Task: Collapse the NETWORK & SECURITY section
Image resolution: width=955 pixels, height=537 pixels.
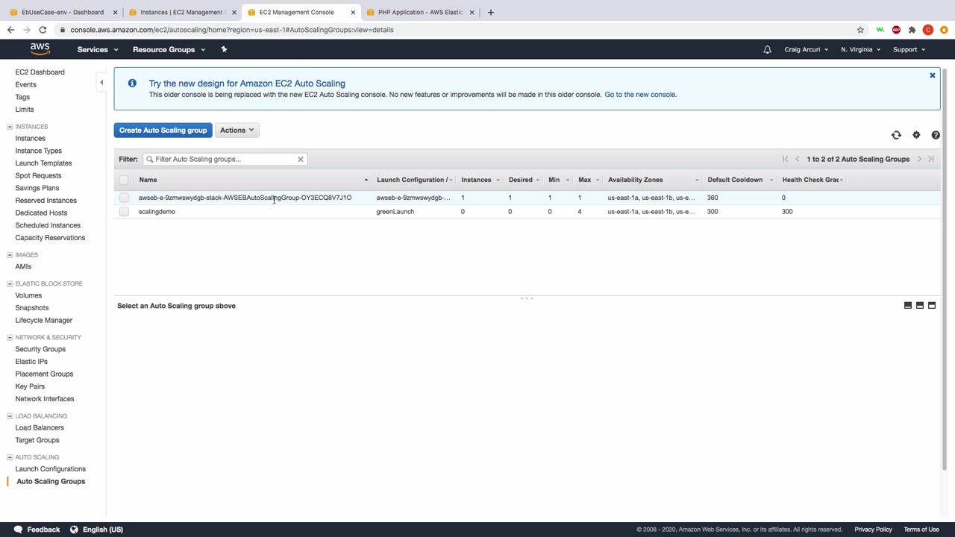Action: point(10,338)
